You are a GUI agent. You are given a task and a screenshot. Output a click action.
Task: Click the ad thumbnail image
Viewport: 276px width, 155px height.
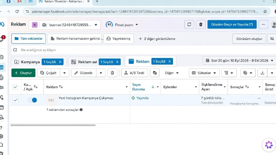51,100
